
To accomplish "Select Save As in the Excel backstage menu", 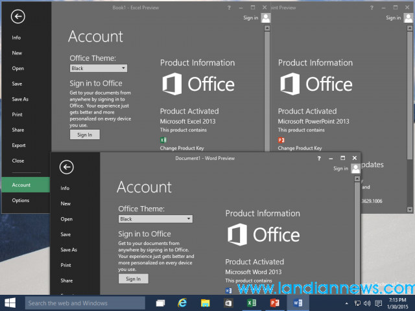I will tap(20, 99).
